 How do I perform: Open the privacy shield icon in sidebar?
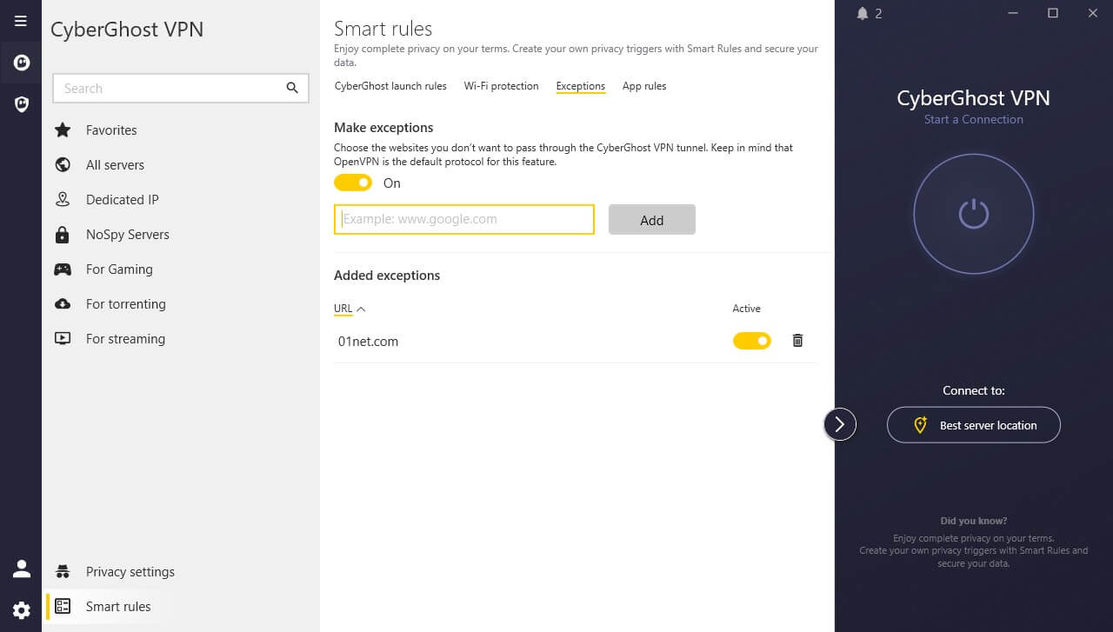tap(21, 104)
